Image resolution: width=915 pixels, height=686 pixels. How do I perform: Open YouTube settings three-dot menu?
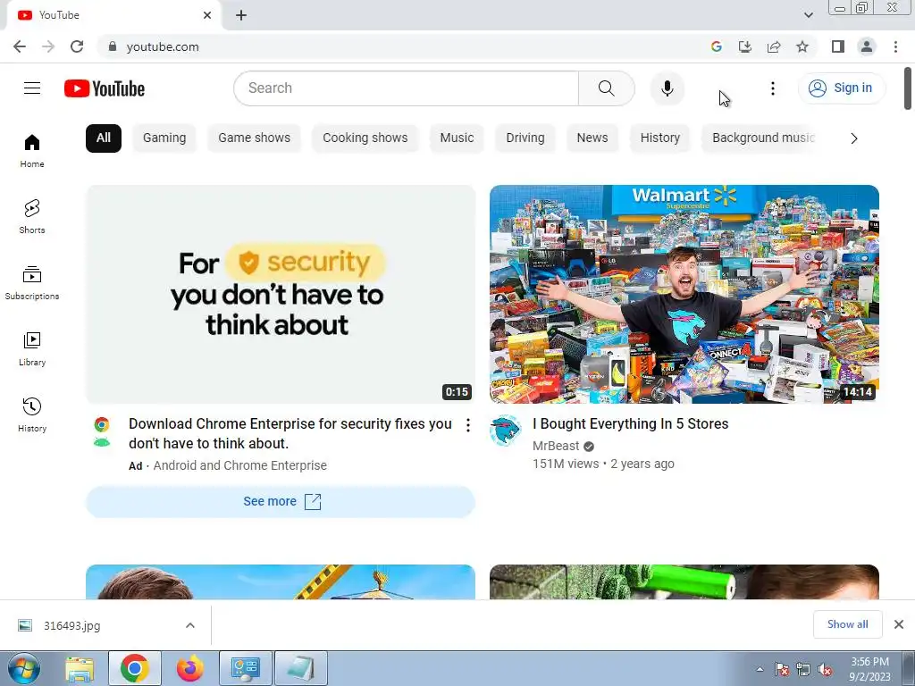[773, 88]
